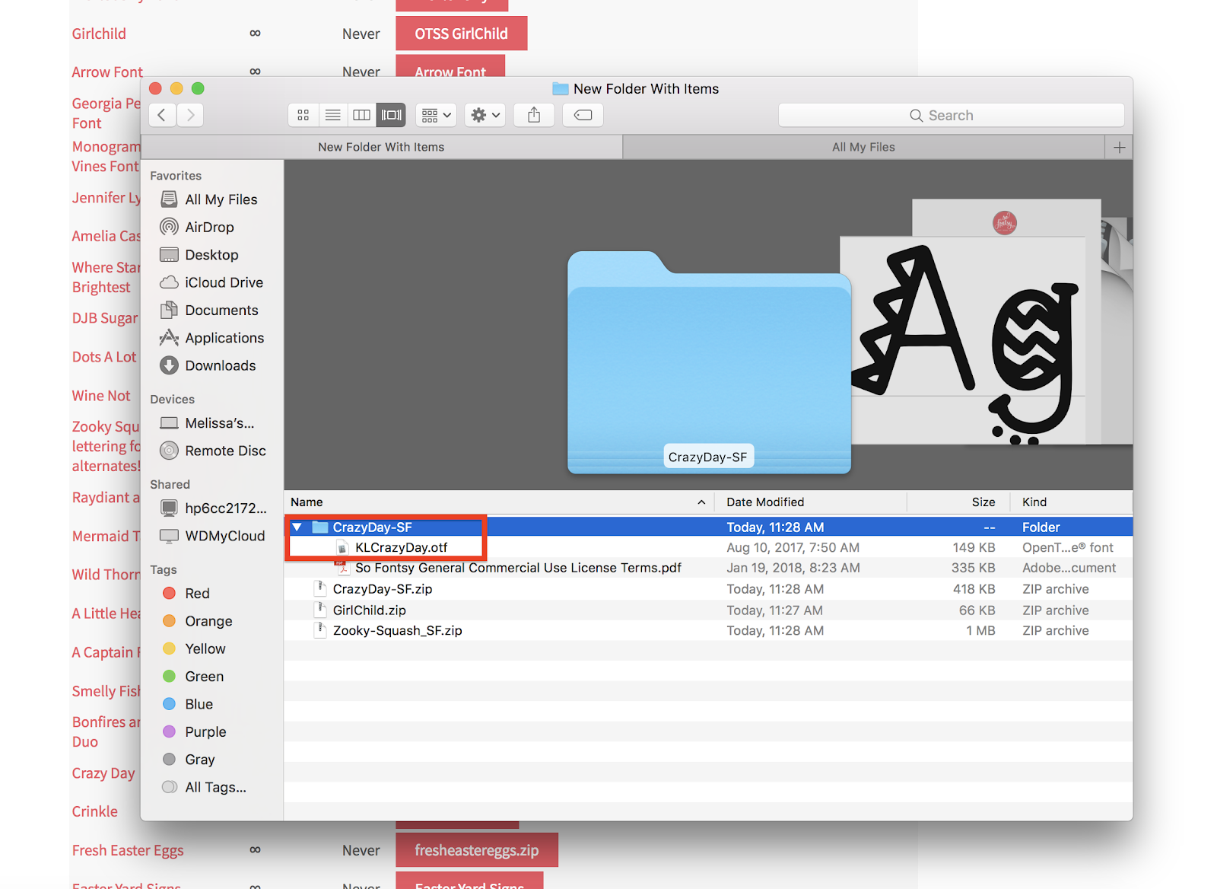Add a new Finder tab
This screenshot has width=1217, height=889.
tap(1119, 147)
